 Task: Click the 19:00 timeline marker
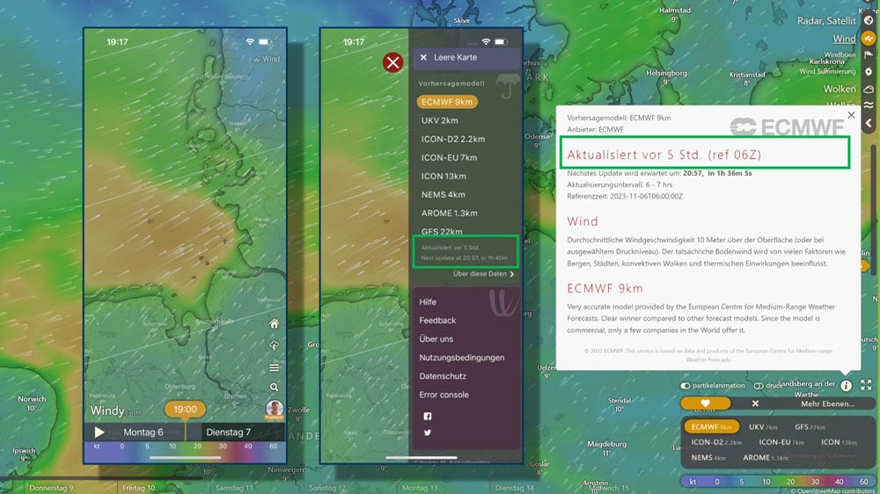point(185,410)
